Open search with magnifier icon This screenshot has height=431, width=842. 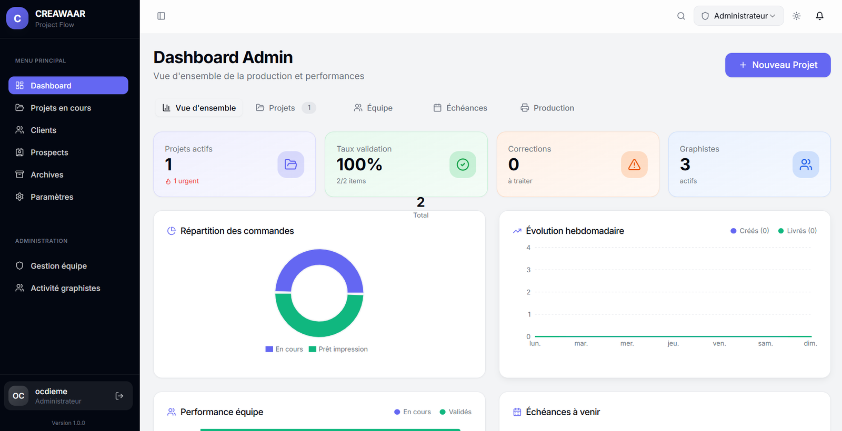coord(681,16)
